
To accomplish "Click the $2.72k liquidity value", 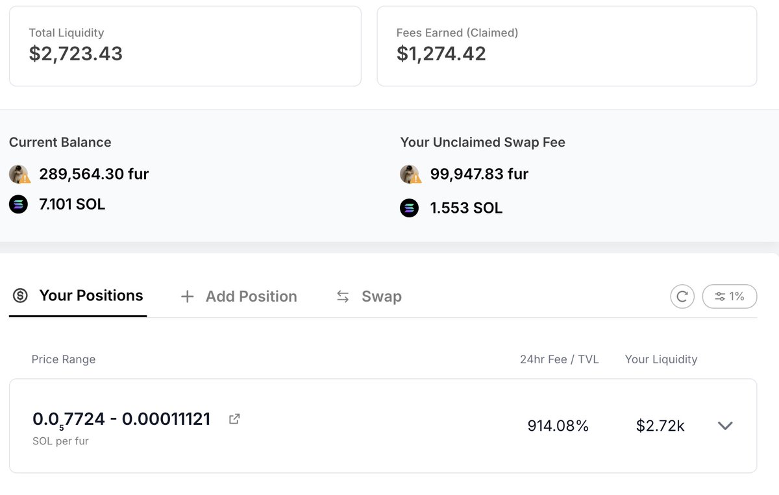I will [x=660, y=426].
